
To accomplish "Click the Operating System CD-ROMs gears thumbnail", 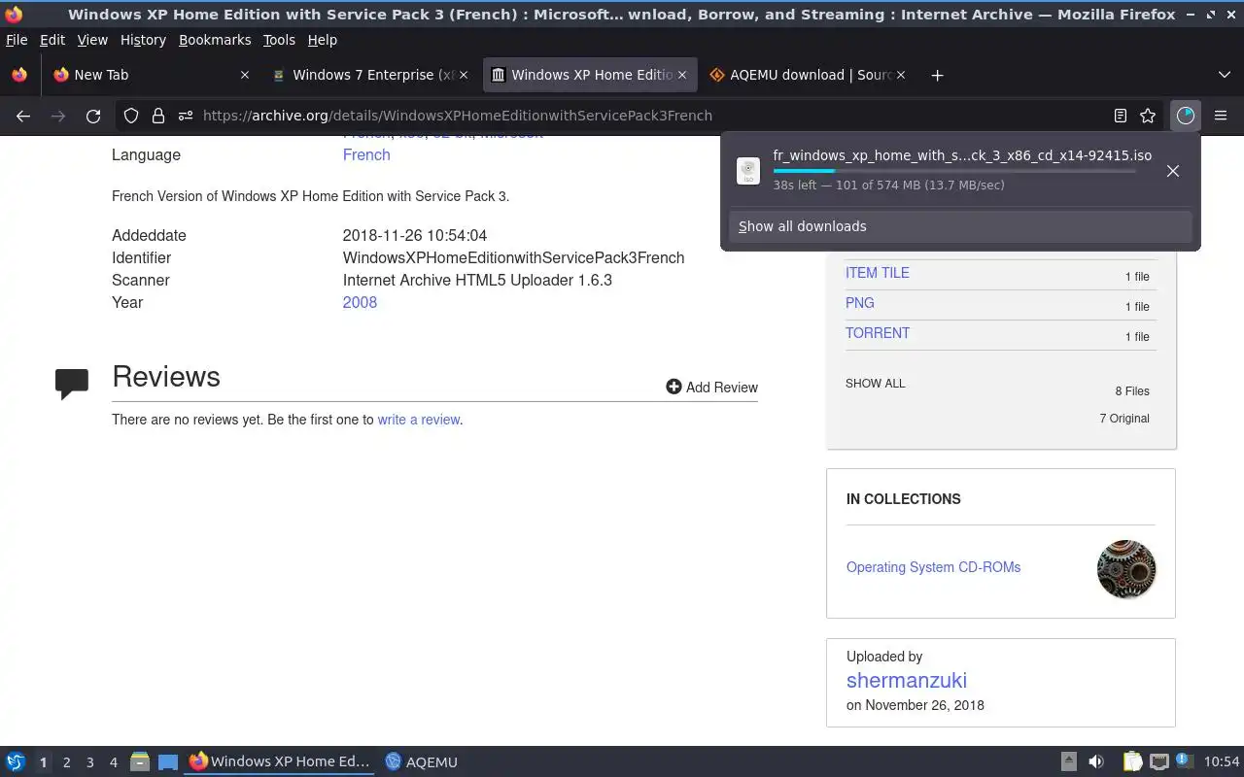I will pos(1126,569).
